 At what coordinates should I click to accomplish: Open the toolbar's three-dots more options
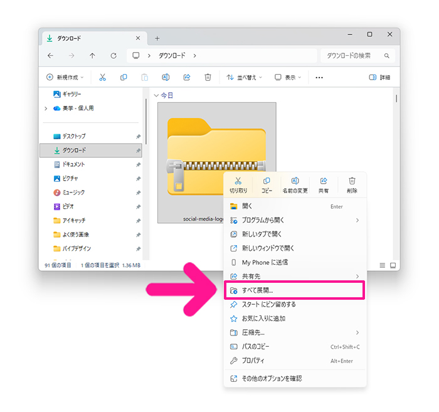coord(319,78)
